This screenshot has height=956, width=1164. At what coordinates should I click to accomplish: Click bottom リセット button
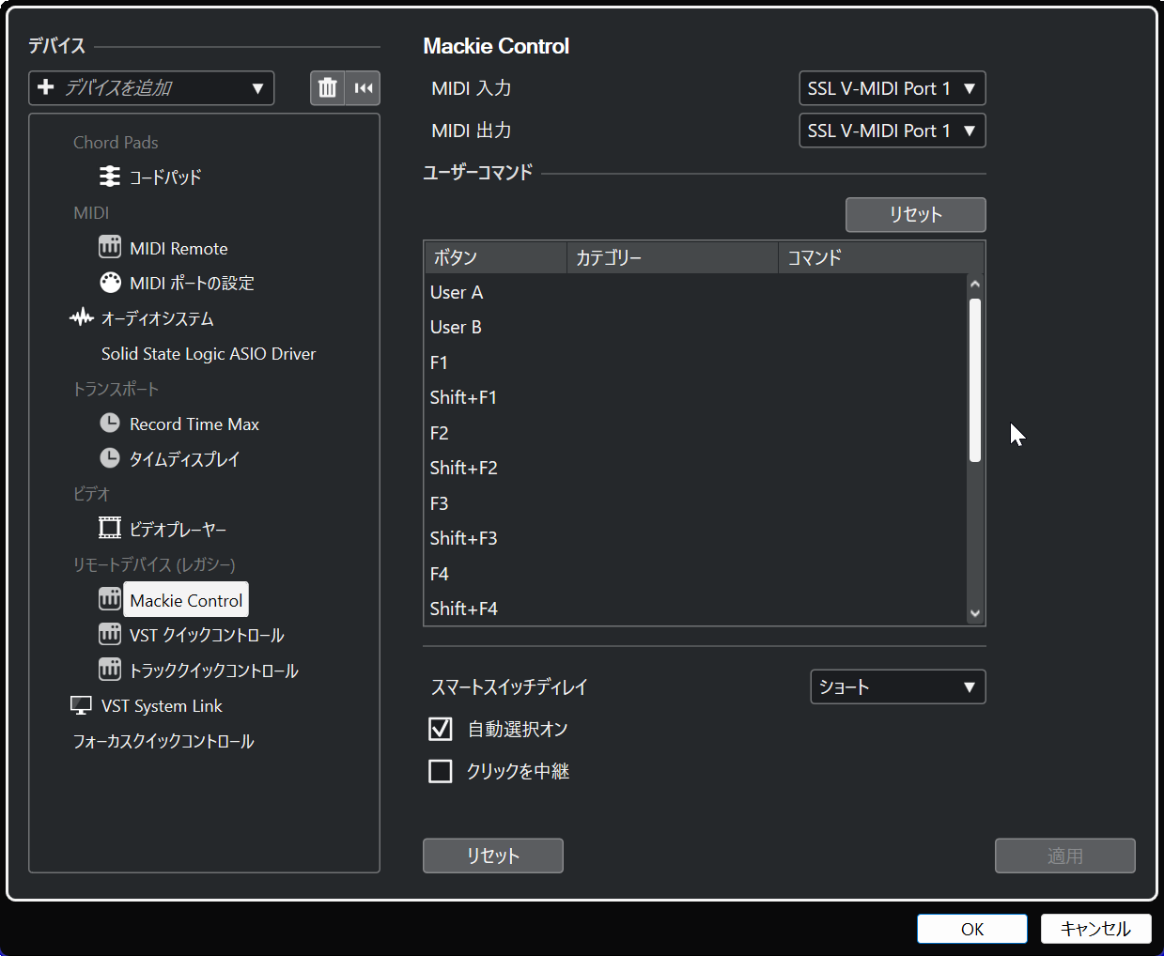(493, 856)
